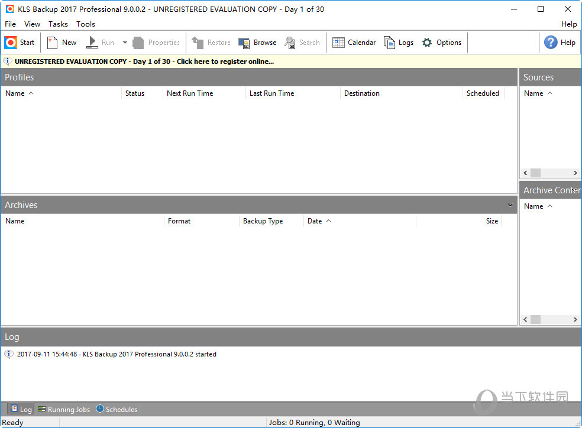Collapse the Archives panel chevron

[x=510, y=205]
